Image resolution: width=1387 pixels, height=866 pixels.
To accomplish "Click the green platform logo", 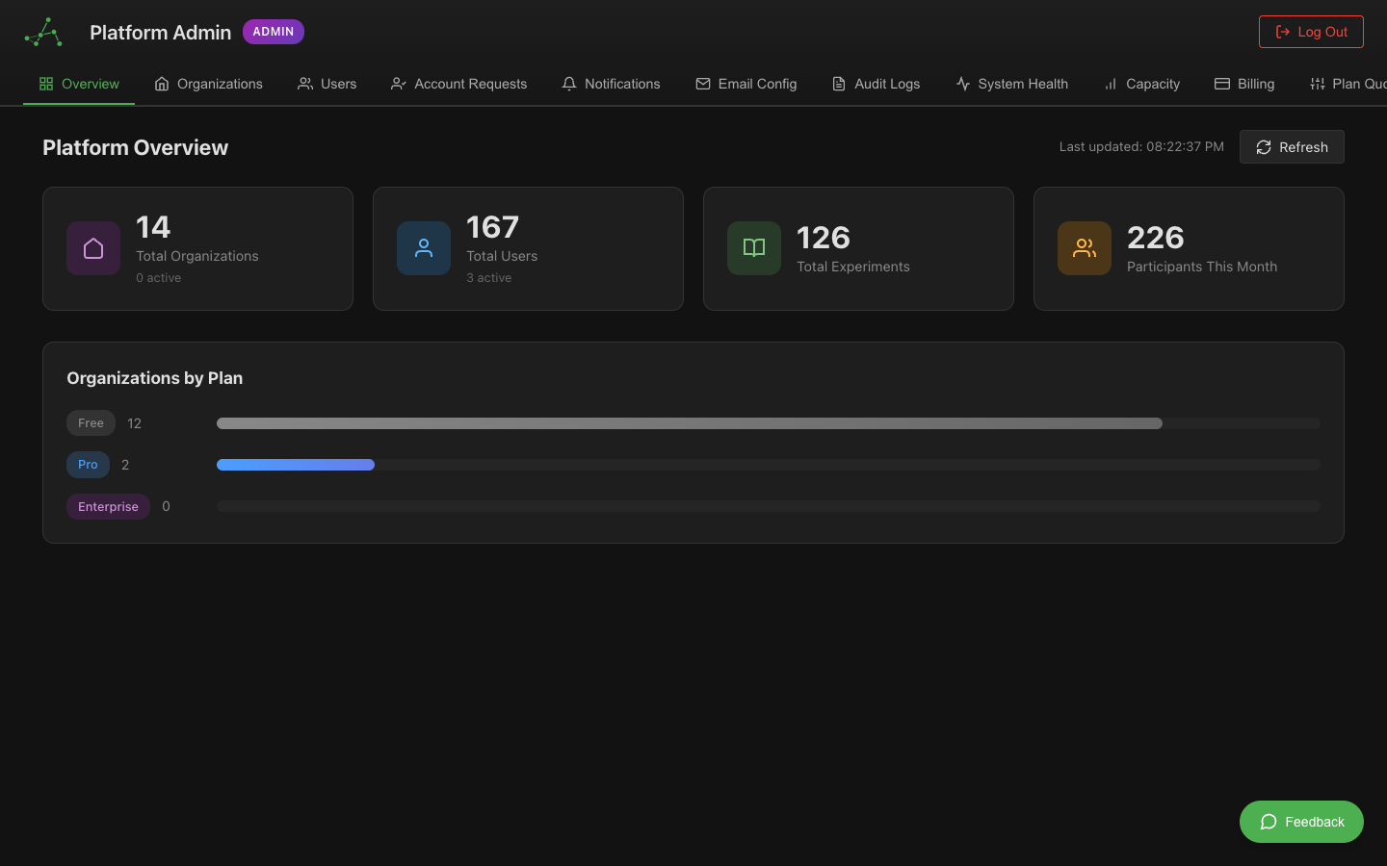I will (42, 31).
